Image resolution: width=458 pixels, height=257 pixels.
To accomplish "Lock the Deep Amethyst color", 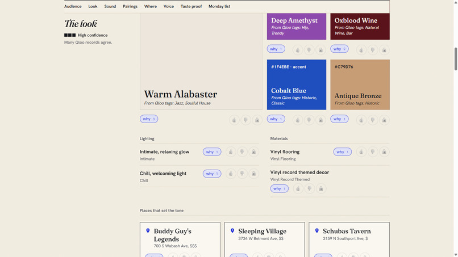I will 320,50.
